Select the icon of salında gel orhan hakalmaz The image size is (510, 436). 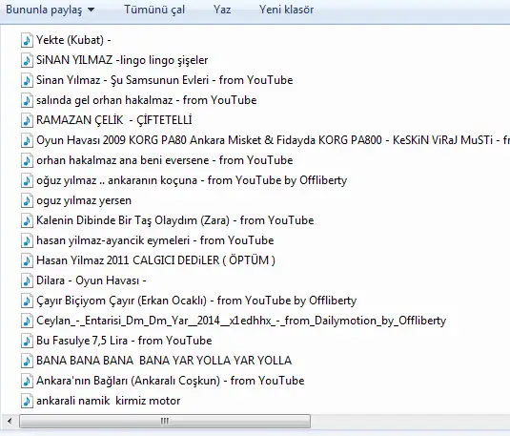pos(27,100)
